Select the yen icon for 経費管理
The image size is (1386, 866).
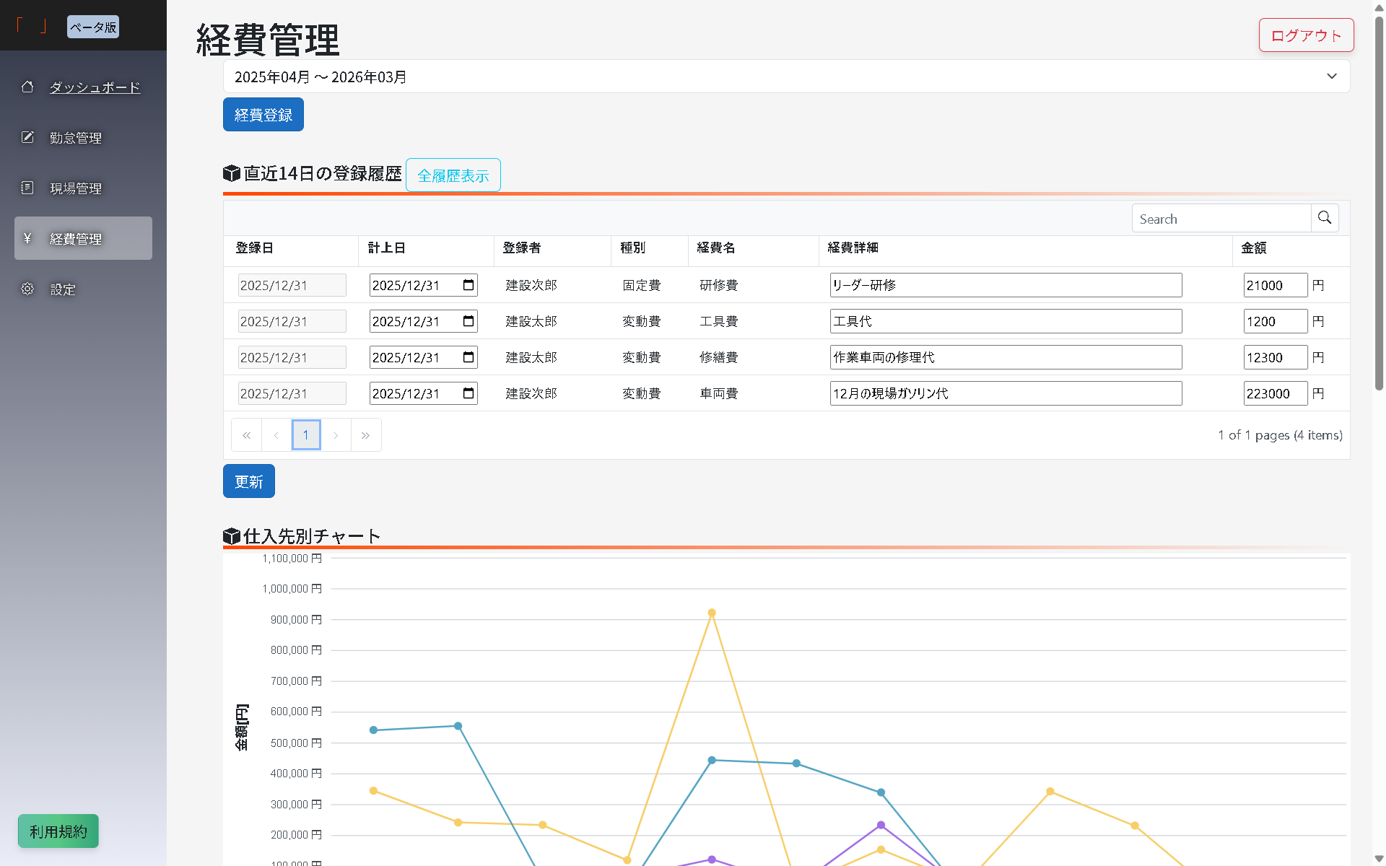click(27, 238)
